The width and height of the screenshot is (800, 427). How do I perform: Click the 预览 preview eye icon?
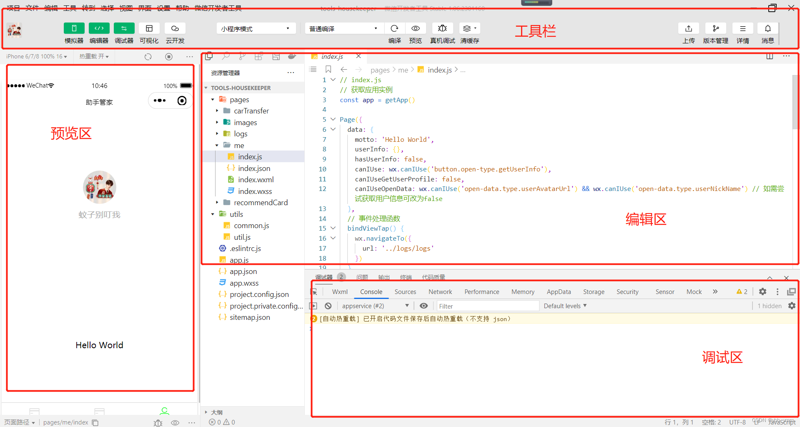415,28
